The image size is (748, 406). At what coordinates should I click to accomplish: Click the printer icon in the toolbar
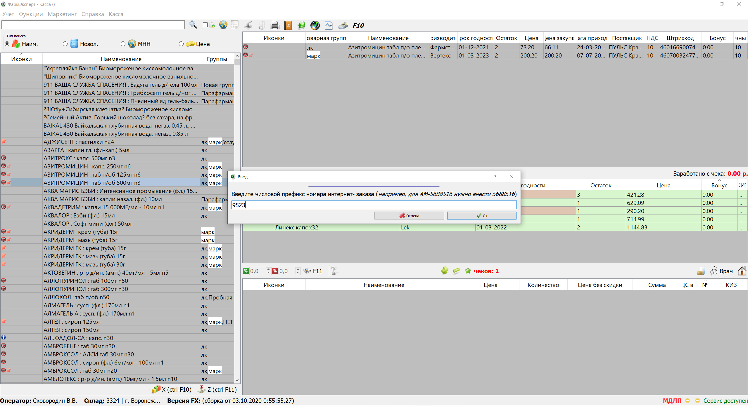[274, 26]
